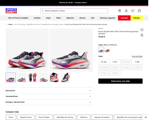Select second thumbnail showing side view

point(22,77)
